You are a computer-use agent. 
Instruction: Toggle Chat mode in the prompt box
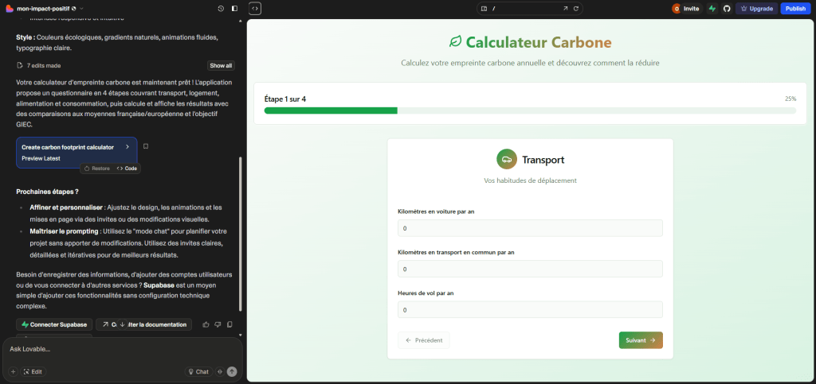[x=198, y=371]
